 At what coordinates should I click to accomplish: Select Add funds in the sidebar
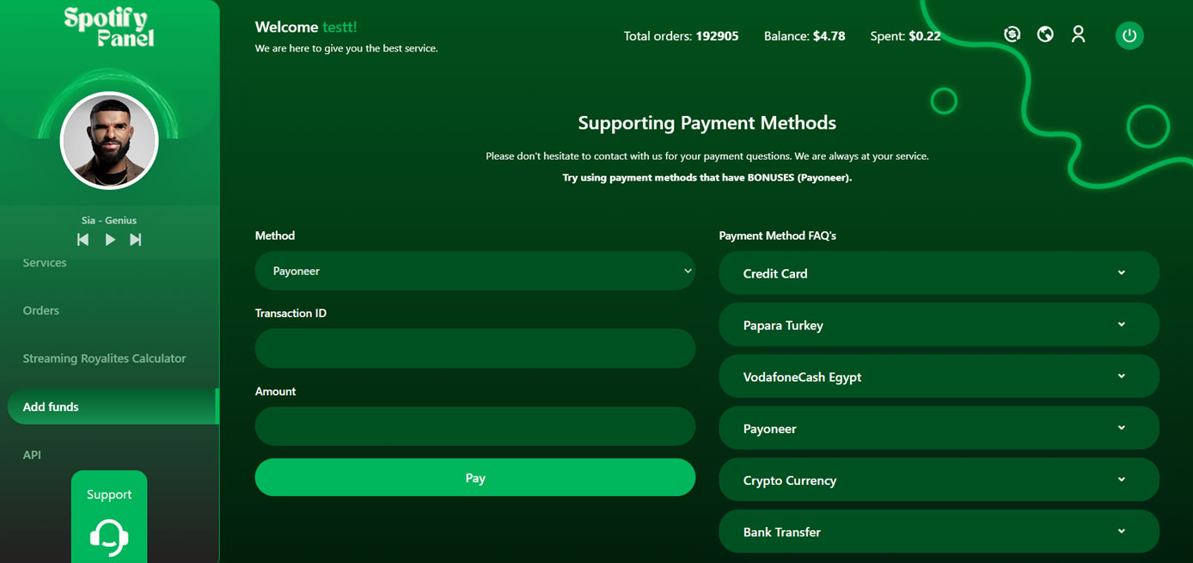click(x=113, y=407)
